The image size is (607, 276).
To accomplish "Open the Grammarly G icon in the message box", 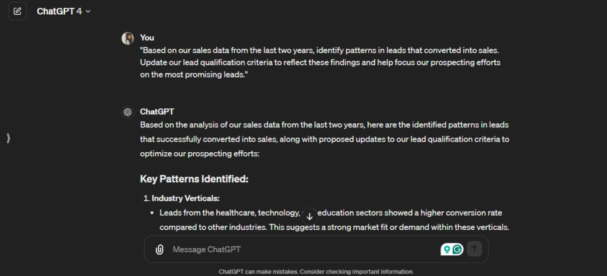I will point(457,249).
